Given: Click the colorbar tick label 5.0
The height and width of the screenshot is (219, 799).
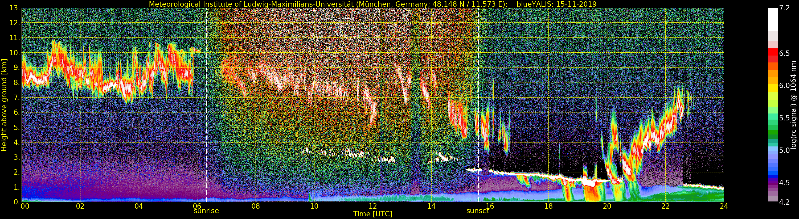Looking at the screenshot, I should pos(784,150).
